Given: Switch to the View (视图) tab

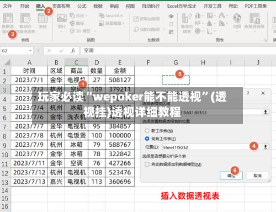Looking at the screenshot, I should pyautogui.click(x=130, y=6).
